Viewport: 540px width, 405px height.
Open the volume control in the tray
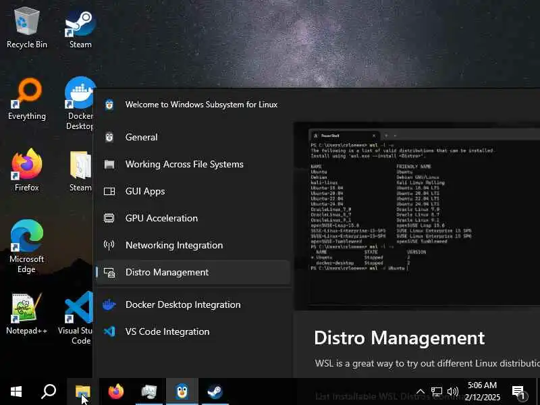click(x=452, y=391)
